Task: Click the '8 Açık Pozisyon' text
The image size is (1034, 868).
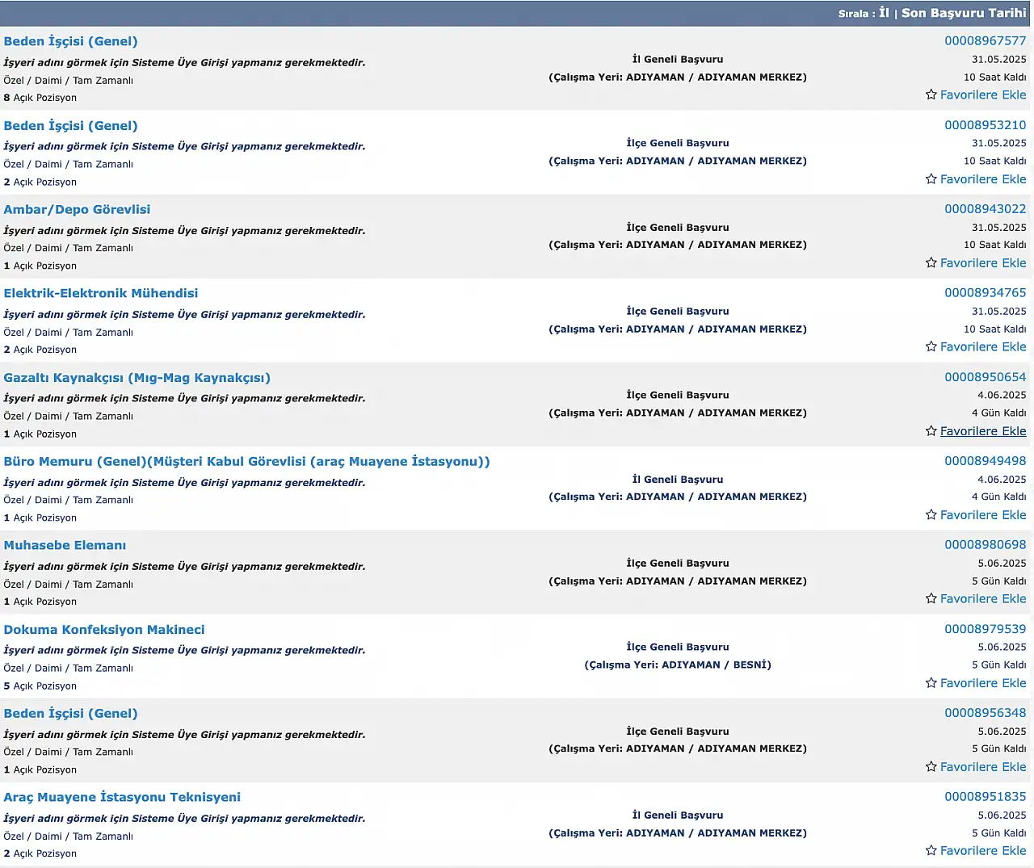Action: tap(40, 98)
